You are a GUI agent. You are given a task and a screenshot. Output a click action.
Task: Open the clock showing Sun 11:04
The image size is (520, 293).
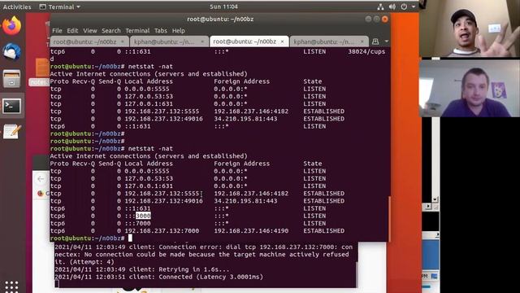point(223,7)
